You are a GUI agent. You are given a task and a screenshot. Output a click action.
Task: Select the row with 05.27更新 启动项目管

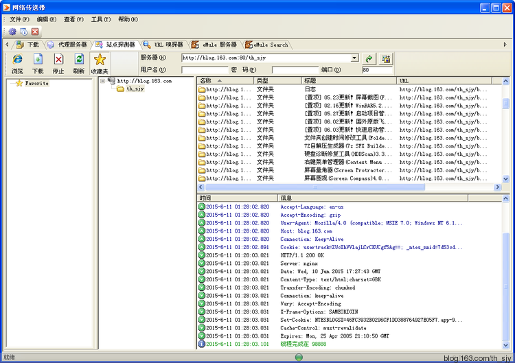click(349, 113)
